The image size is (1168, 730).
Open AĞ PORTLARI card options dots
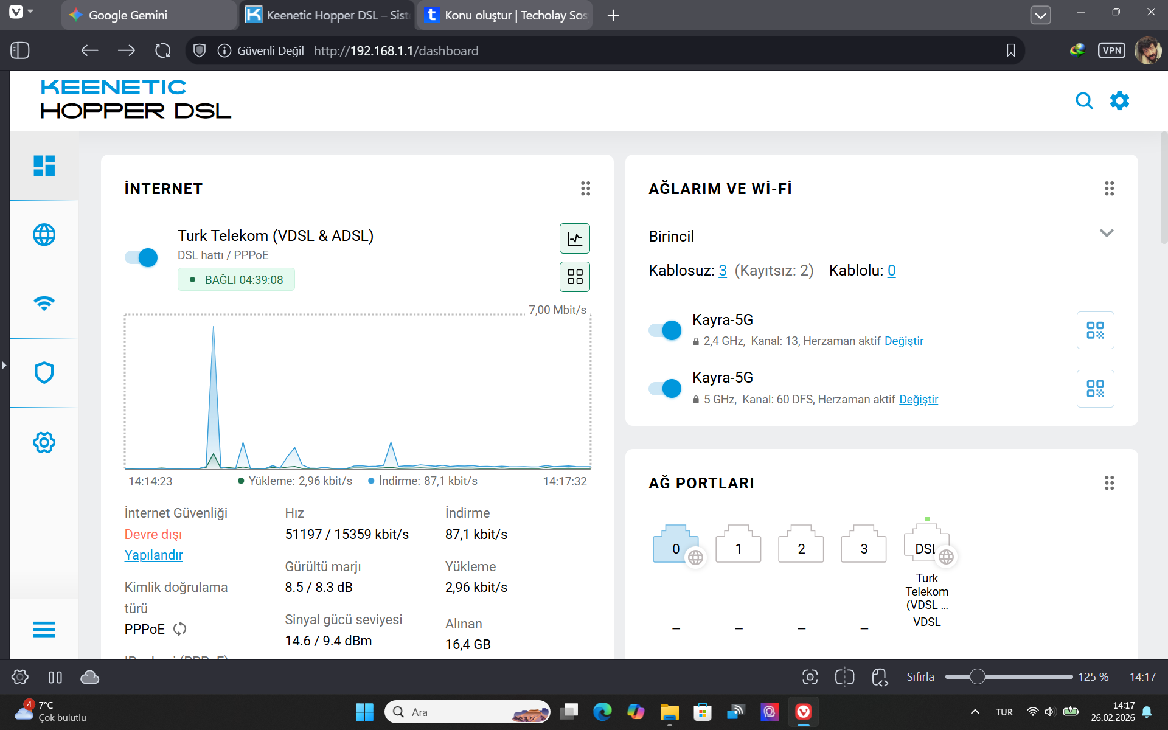[1109, 483]
